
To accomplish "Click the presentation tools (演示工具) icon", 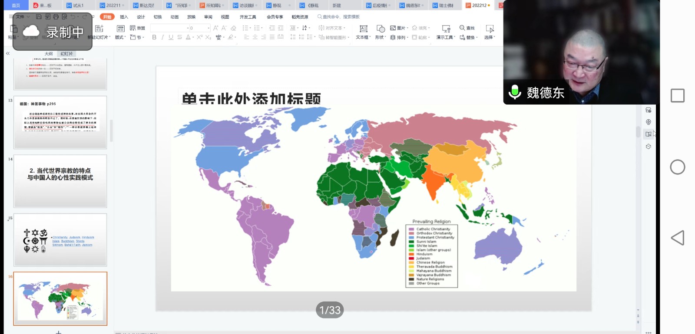I will coord(446,29).
